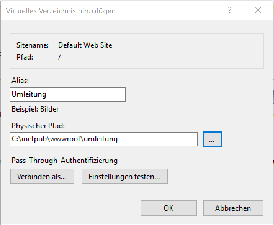Screen dimensions: 274x225
Task: Click "Einstellungen testen..." to test settings
Action: coord(124,176)
